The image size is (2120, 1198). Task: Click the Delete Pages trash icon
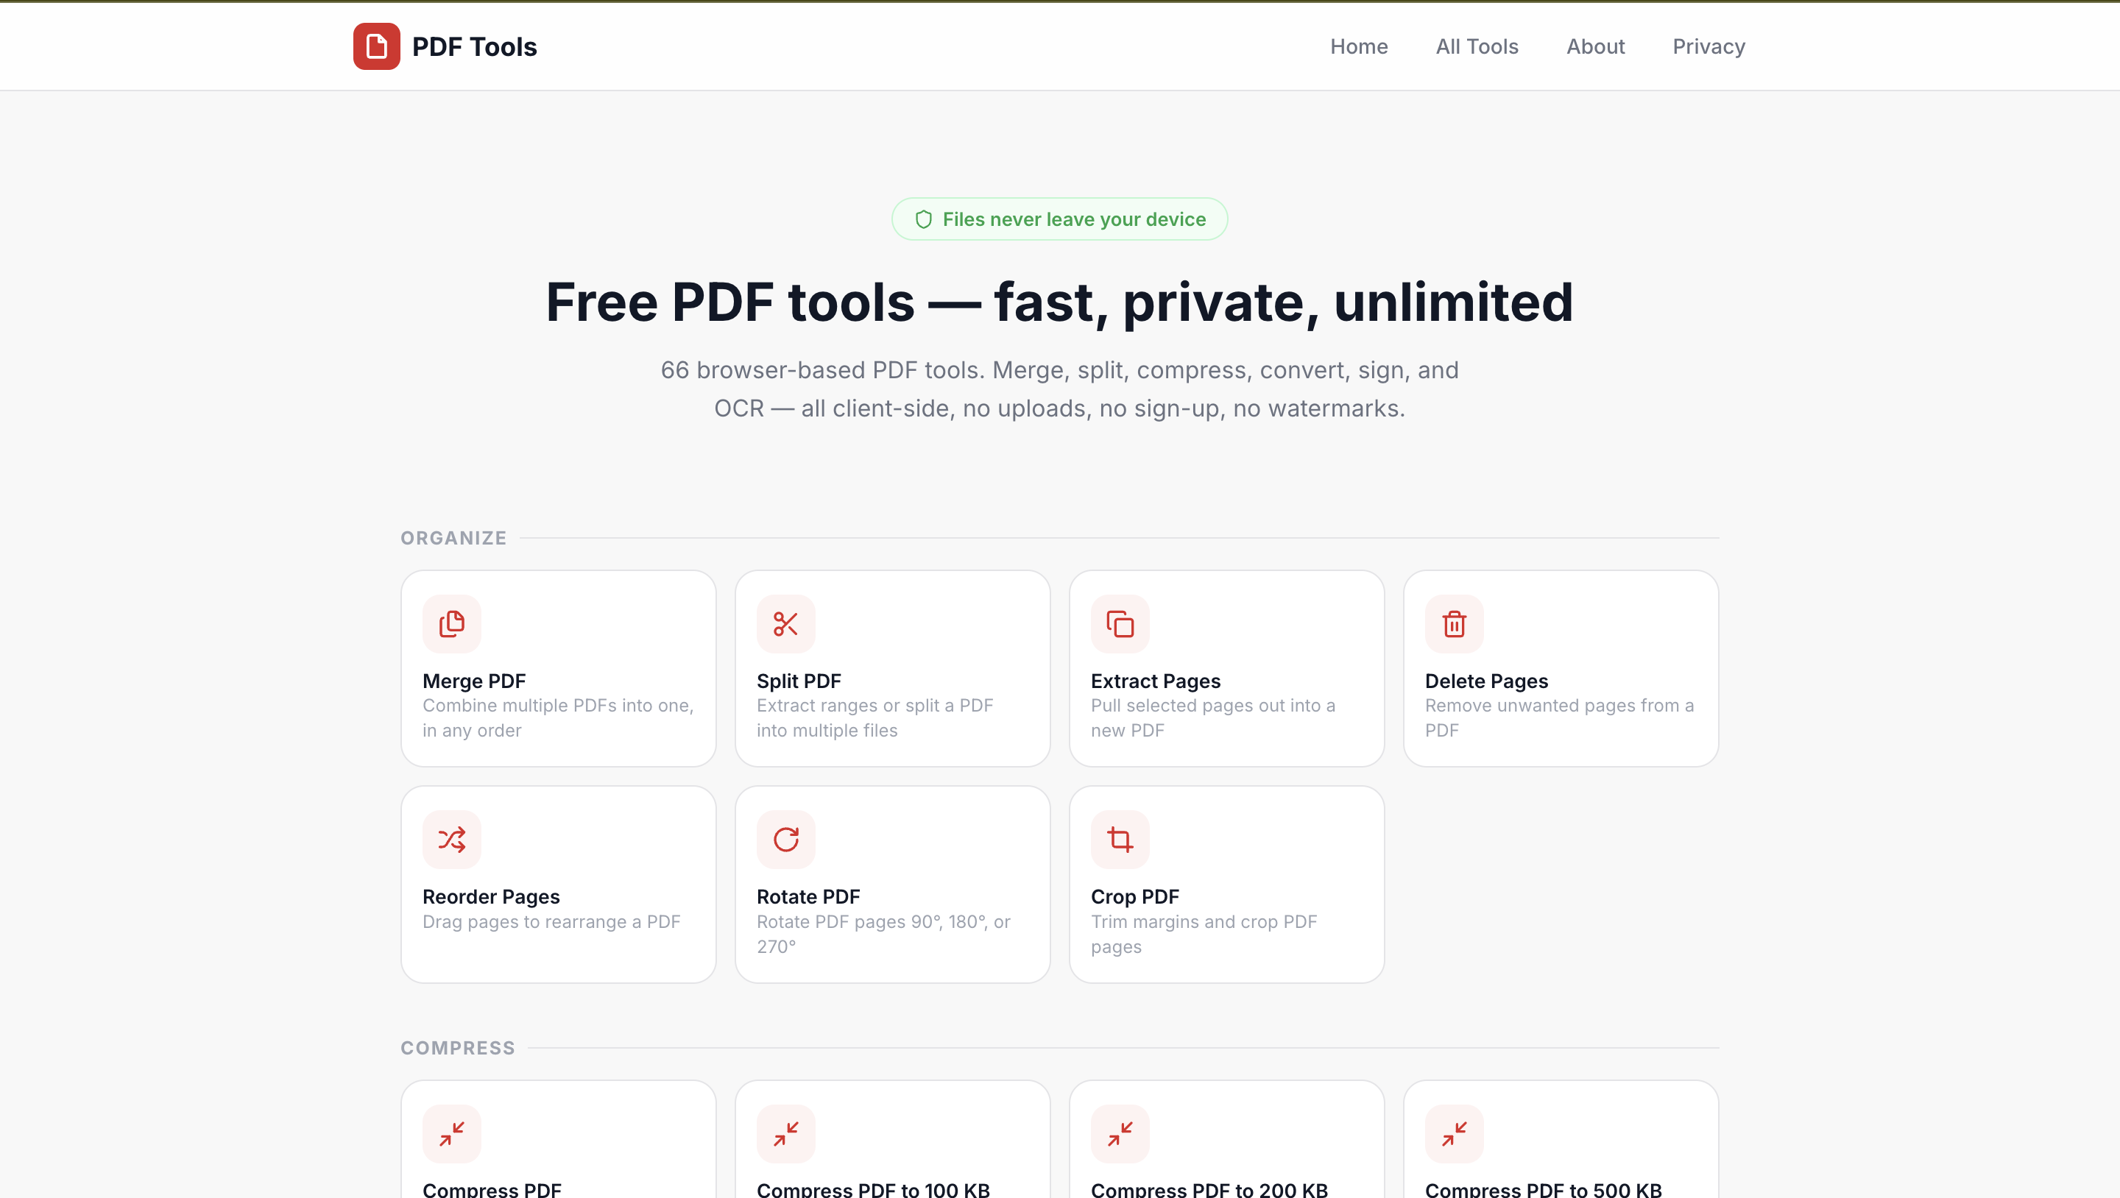point(1455,624)
